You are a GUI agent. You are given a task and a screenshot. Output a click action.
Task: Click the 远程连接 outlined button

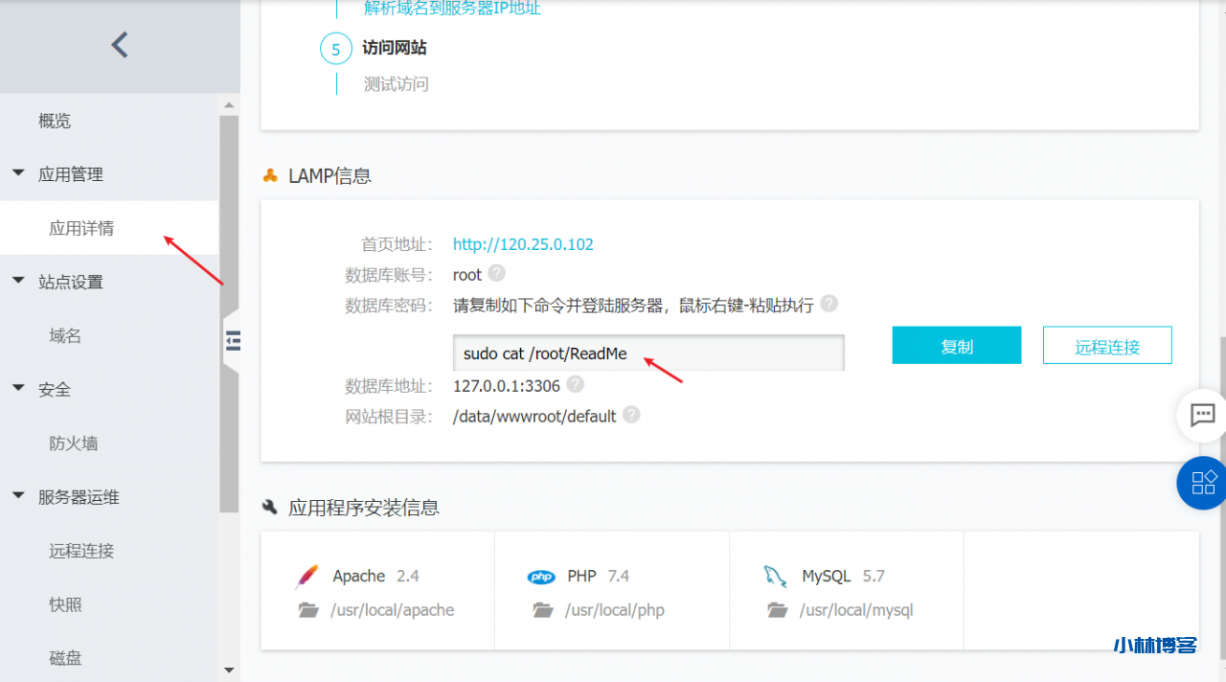(1107, 346)
